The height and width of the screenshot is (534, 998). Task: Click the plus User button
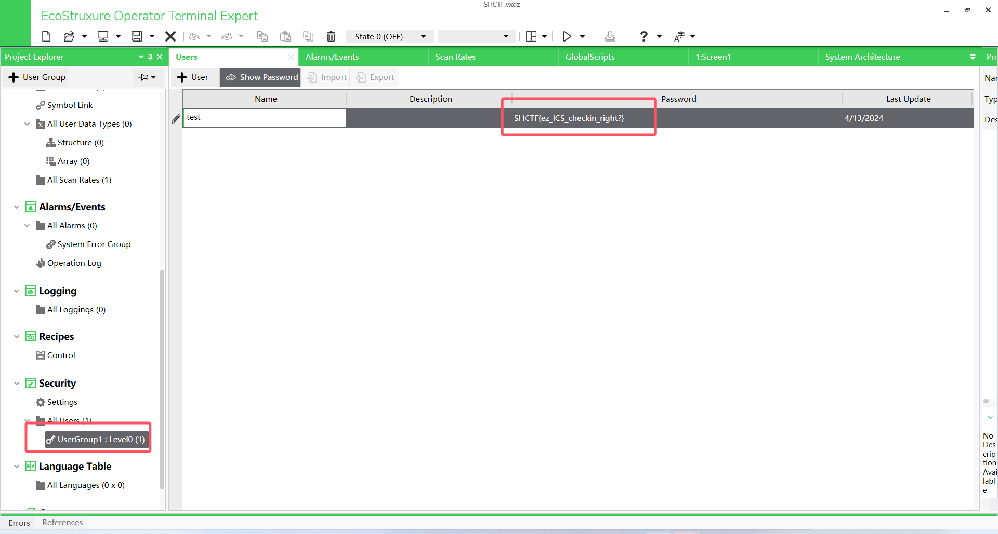tap(192, 77)
